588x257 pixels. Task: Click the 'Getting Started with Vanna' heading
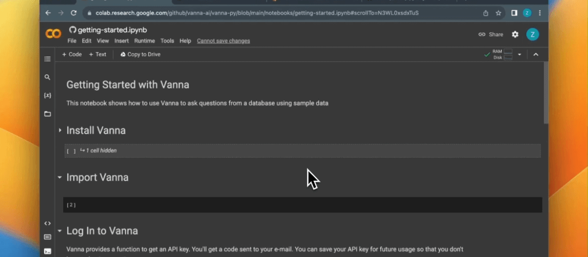tap(128, 85)
